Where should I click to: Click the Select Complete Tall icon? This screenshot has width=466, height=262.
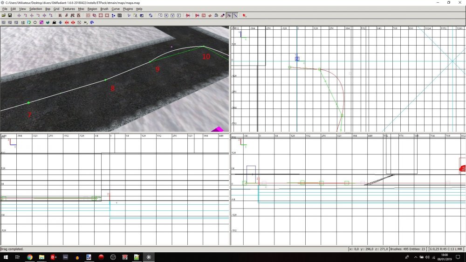pyautogui.click(x=60, y=15)
